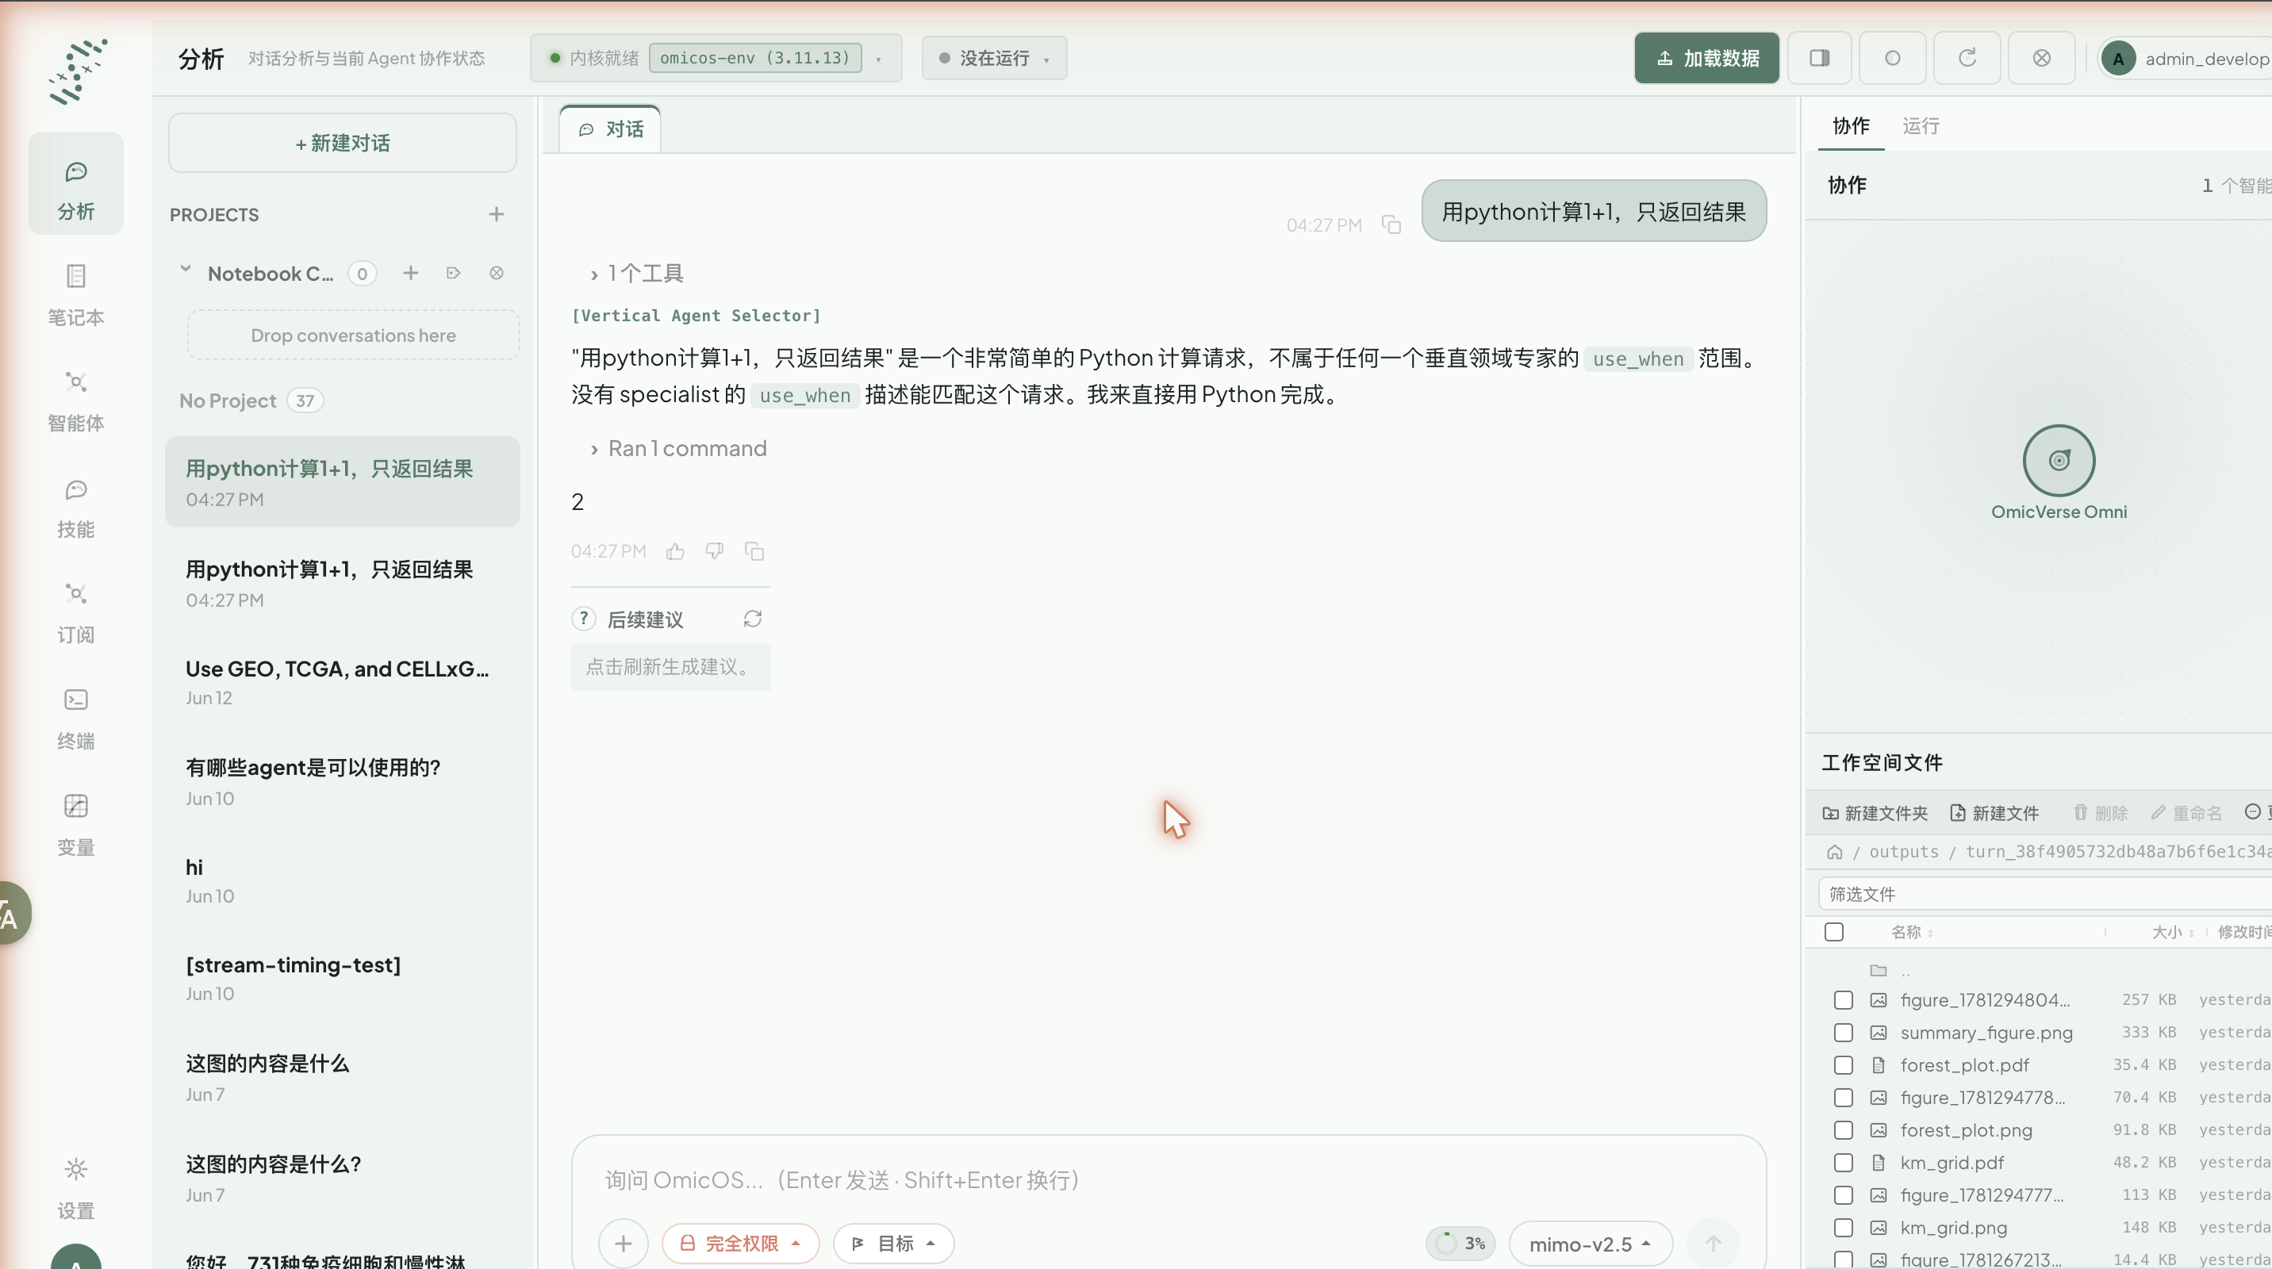This screenshot has height=1269, width=2272.
Task: Click the circle icon button in the header
Action: point(1892,58)
